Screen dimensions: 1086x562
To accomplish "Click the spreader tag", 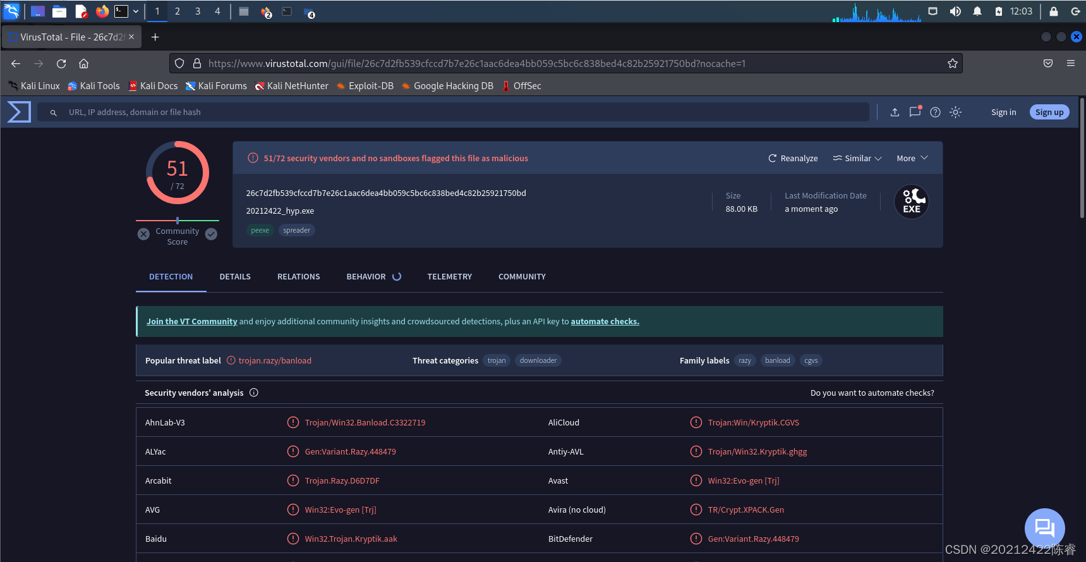I will [x=296, y=230].
